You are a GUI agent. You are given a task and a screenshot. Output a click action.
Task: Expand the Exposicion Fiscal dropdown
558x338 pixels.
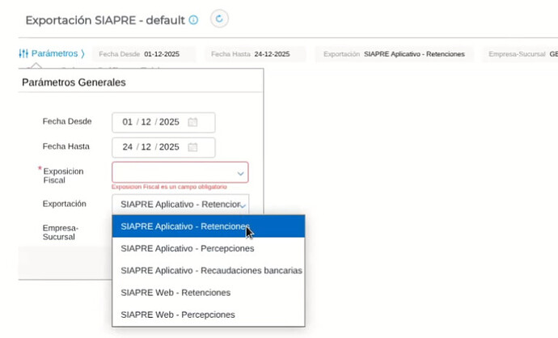point(240,172)
